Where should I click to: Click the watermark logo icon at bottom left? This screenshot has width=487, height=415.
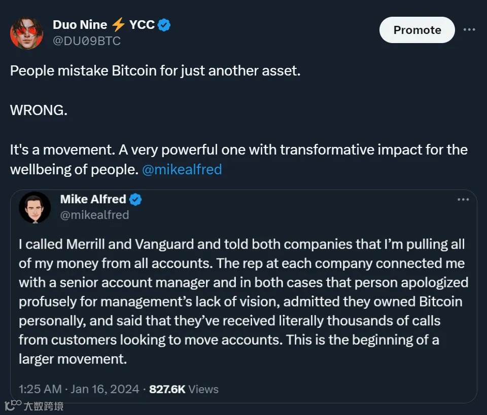[12, 406]
